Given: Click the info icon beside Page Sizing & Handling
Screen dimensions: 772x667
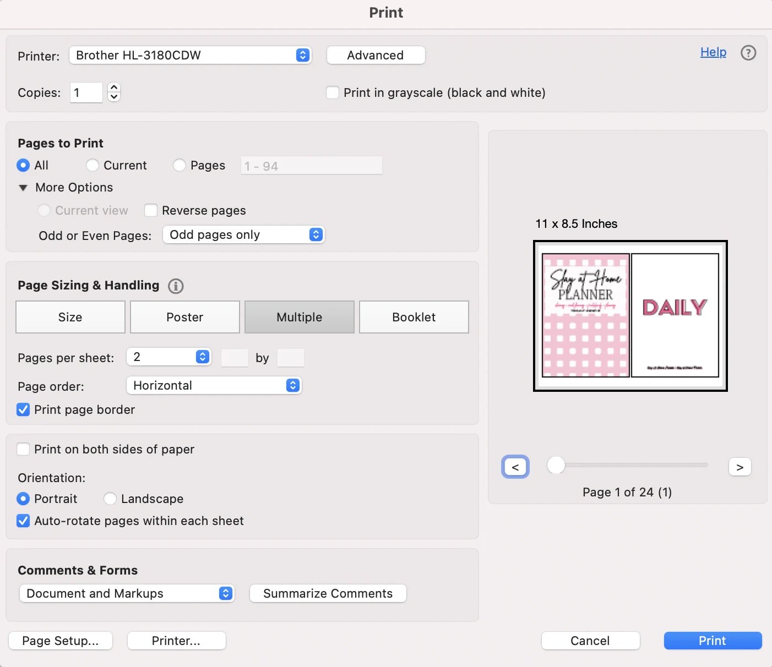Looking at the screenshot, I should tap(176, 286).
